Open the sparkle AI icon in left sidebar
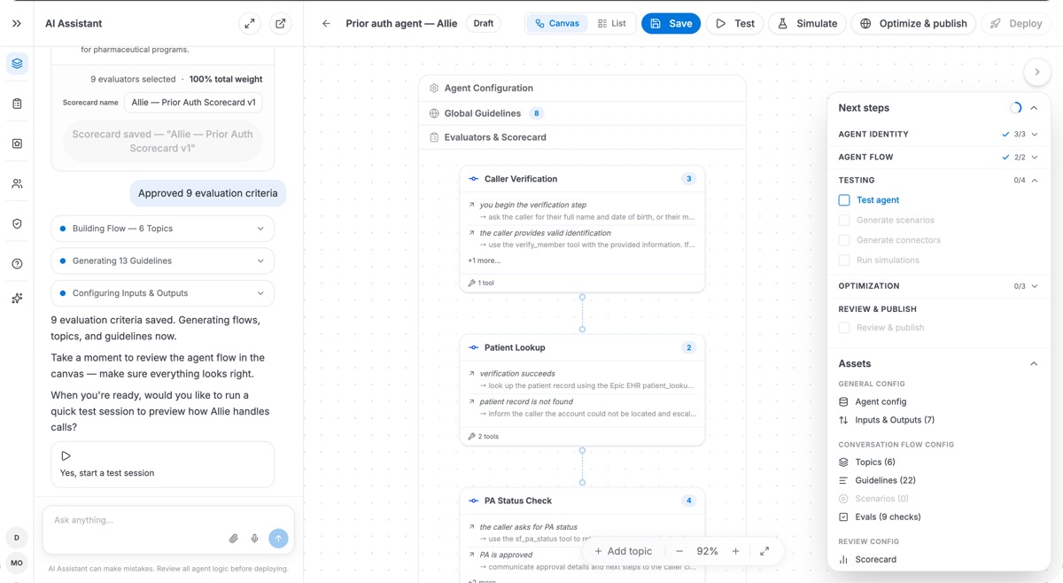Viewport: 1063px width, 583px height. tap(17, 299)
